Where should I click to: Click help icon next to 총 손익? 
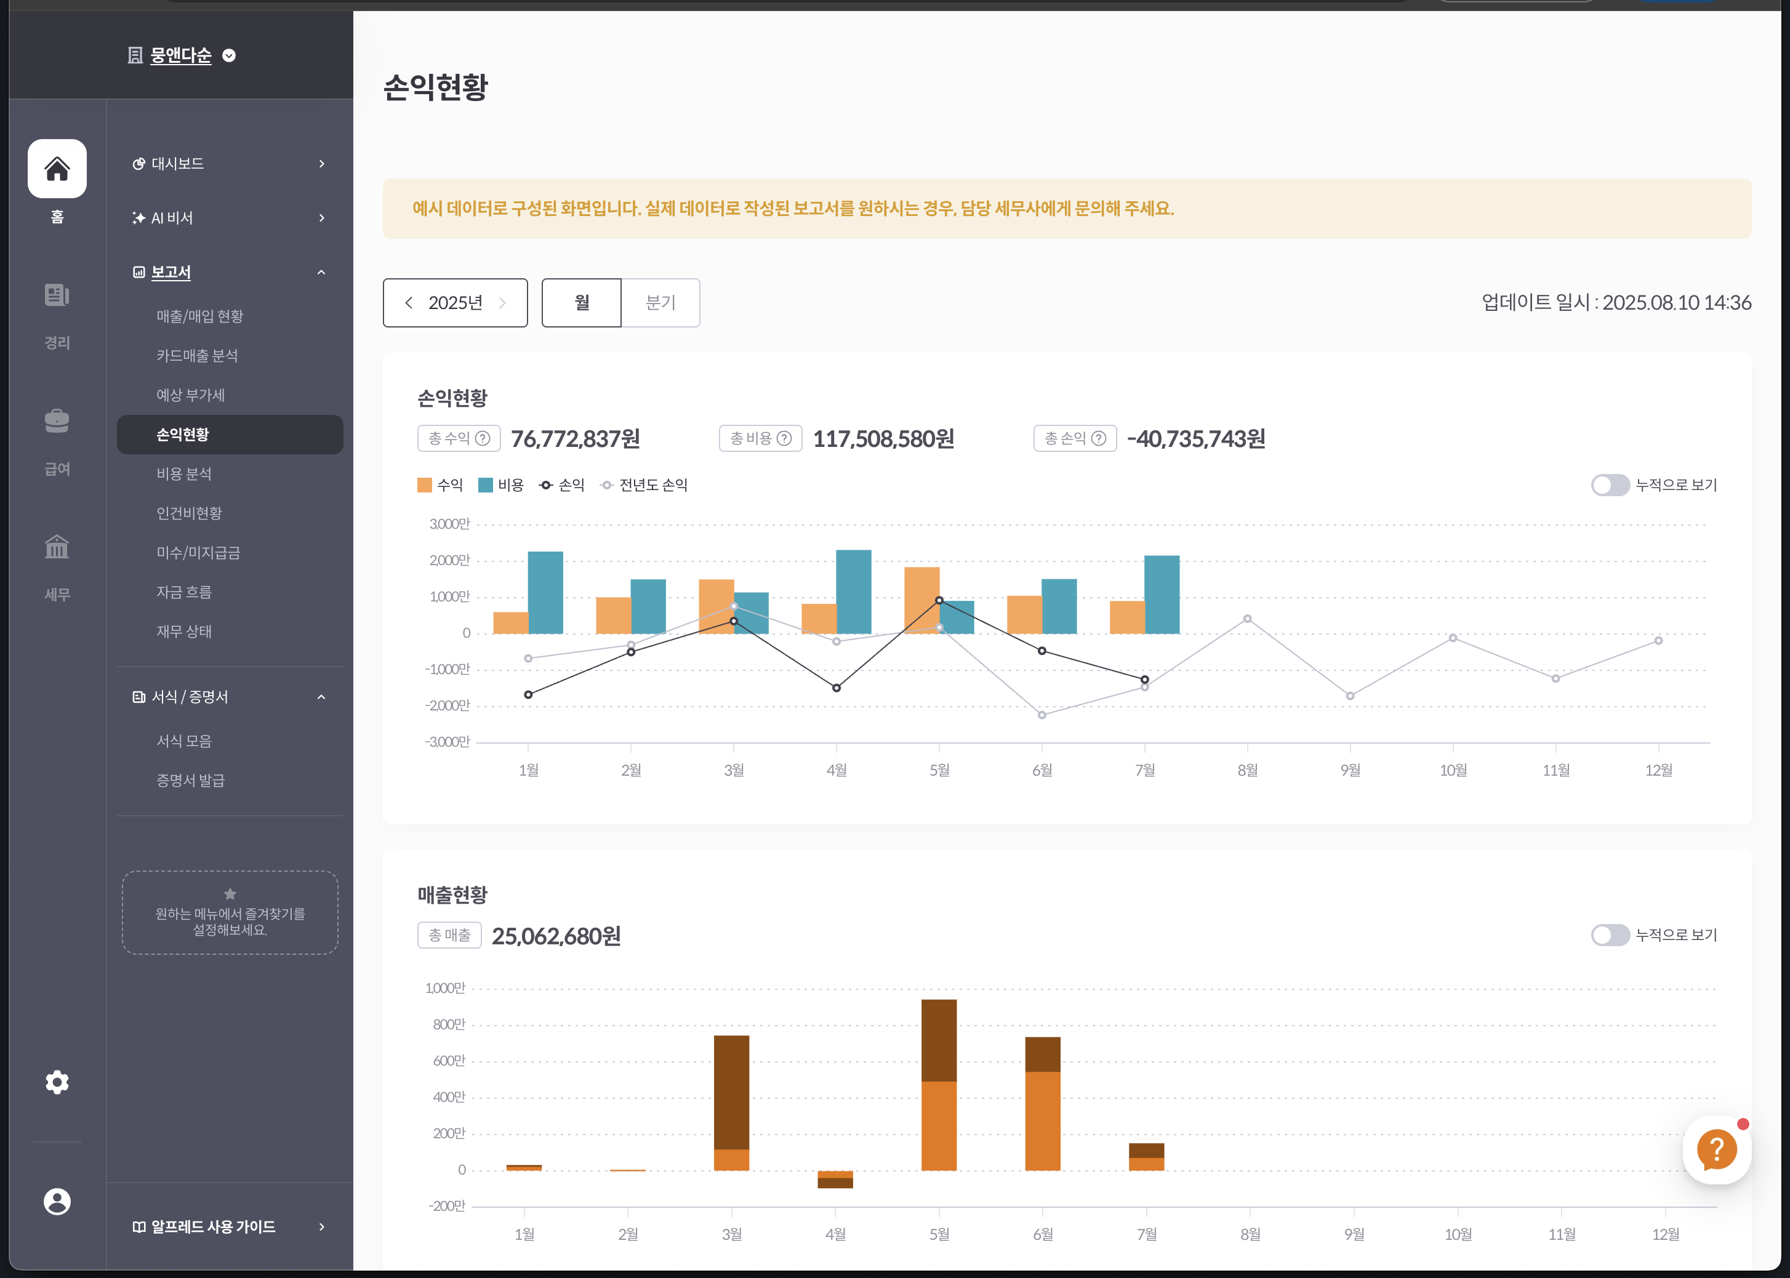[1099, 438]
